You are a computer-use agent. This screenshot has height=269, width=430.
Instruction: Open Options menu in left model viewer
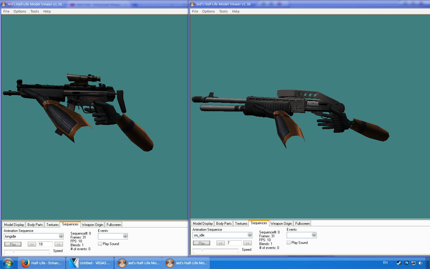[x=20, y=11]
